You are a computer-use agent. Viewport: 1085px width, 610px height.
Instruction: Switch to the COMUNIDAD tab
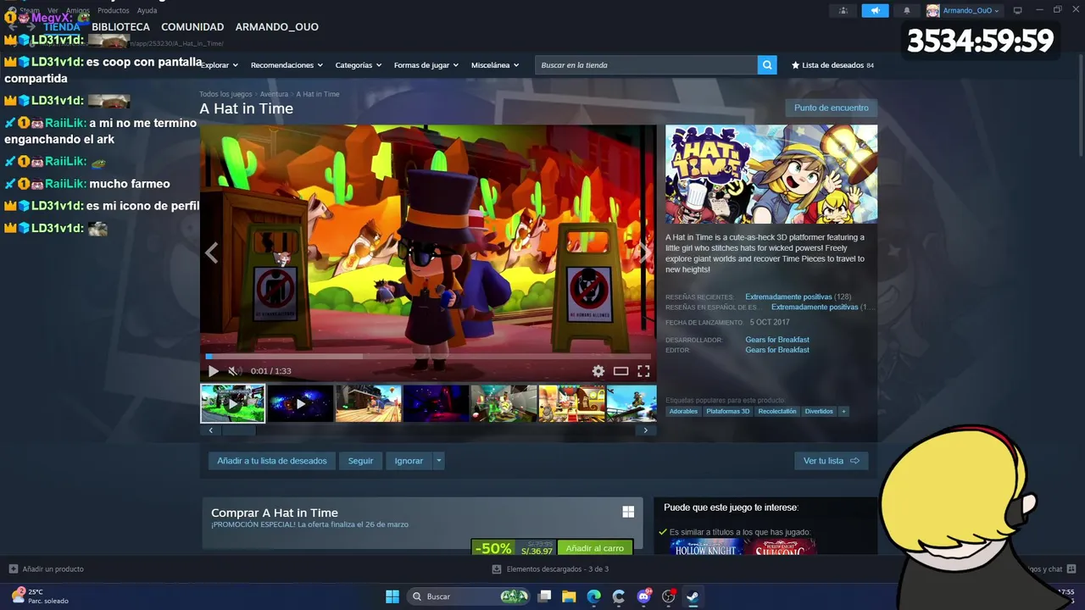pos(192,27)
